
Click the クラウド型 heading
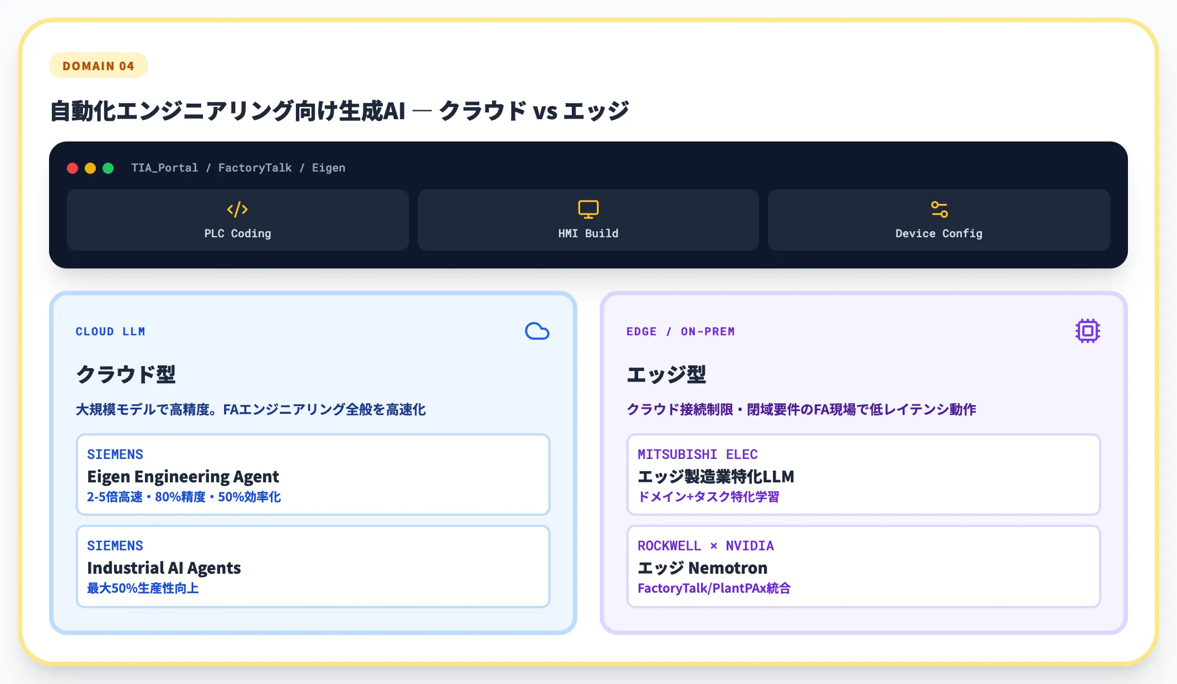pos(126,374)
